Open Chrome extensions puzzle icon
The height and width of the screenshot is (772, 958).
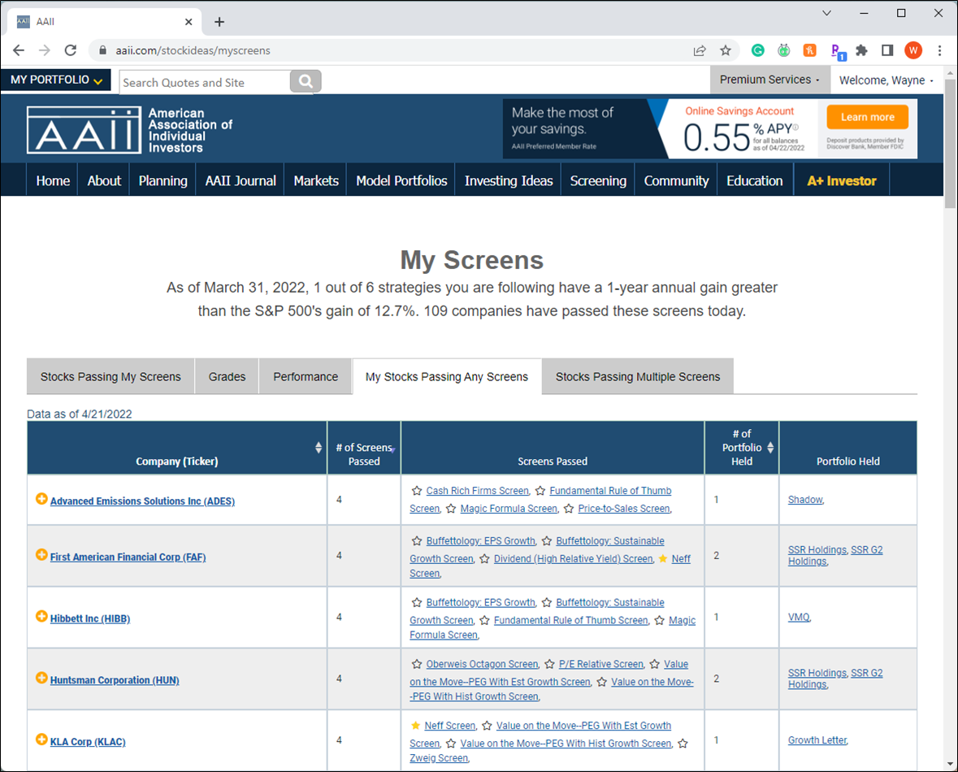[861, 50]
